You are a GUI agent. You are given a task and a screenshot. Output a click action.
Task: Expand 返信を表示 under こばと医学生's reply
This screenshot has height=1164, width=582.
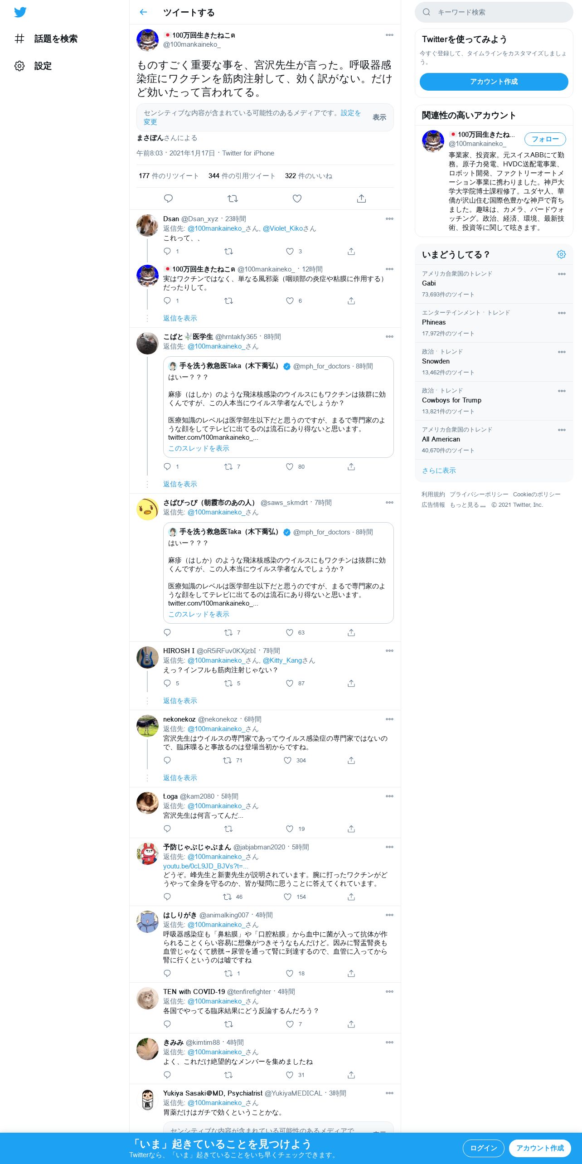pos(180,484)
